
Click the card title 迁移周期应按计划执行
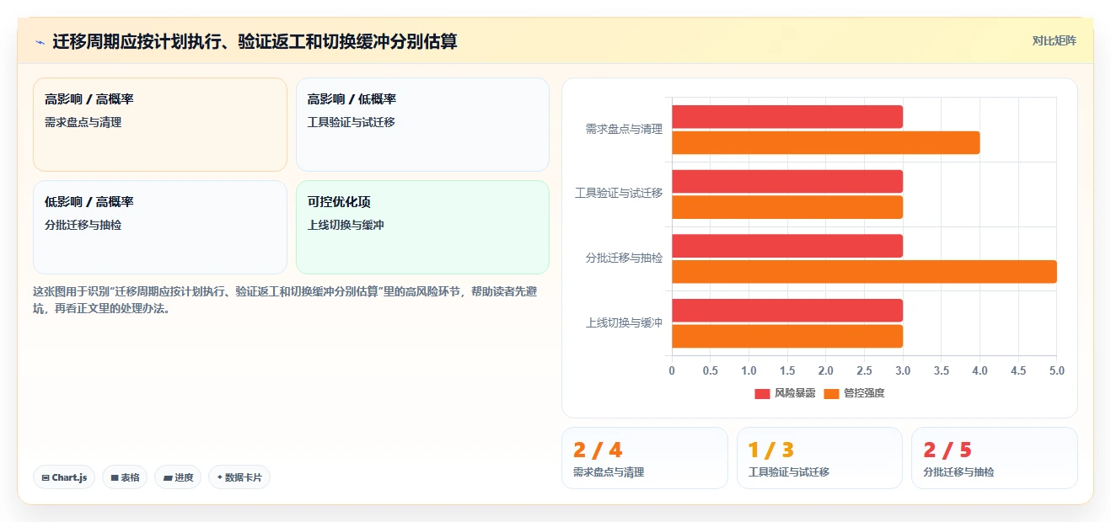255,41
